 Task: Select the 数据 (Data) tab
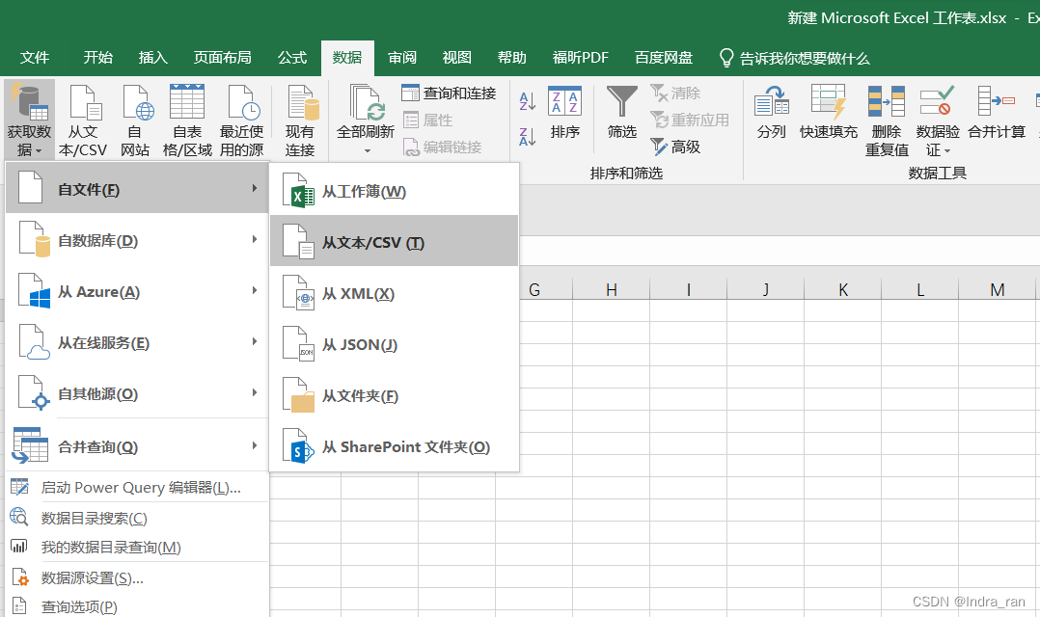(347, 58)
